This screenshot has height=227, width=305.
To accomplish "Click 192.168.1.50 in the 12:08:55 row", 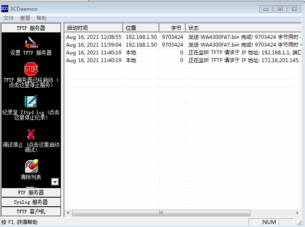I will (x=141, y=37).
